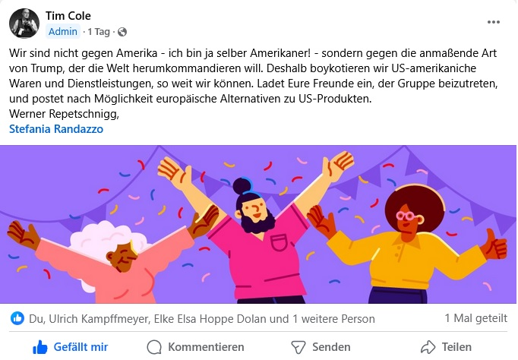Click the purple celebration illustration

(x=258, y=224)
